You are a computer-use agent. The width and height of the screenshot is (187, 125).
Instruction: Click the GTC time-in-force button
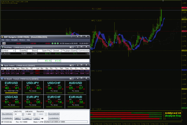37,118
